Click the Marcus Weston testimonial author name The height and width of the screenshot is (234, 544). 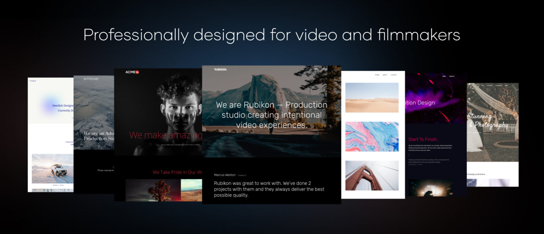[x=225, y=175]
